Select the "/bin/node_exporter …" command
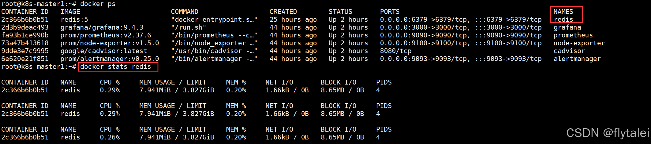Image resolution: width=651 pixels, height=144 pixels. tap(214, 43)
